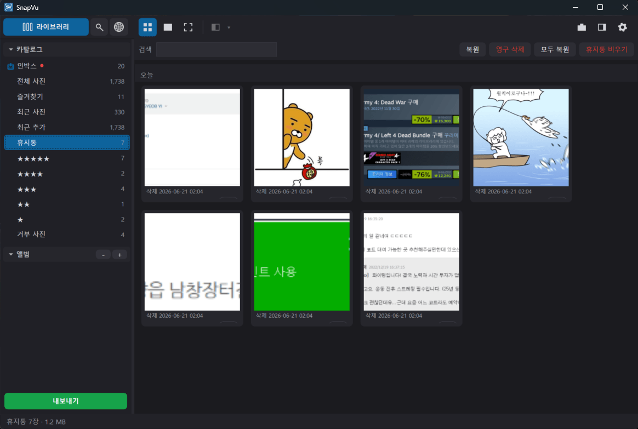Click the 복원 restore button
Viewport: 638px width, 429px height.
pos(472,49)
